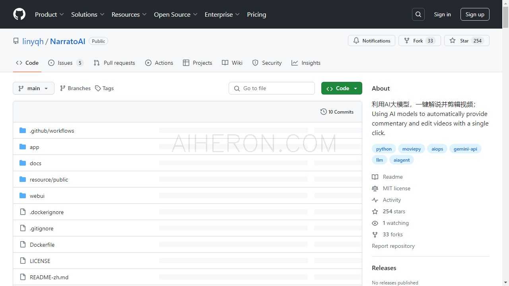Viewport: 509px width, 286px height.
Task: Open the Dockerfile file name
Action: coord(42,245)
